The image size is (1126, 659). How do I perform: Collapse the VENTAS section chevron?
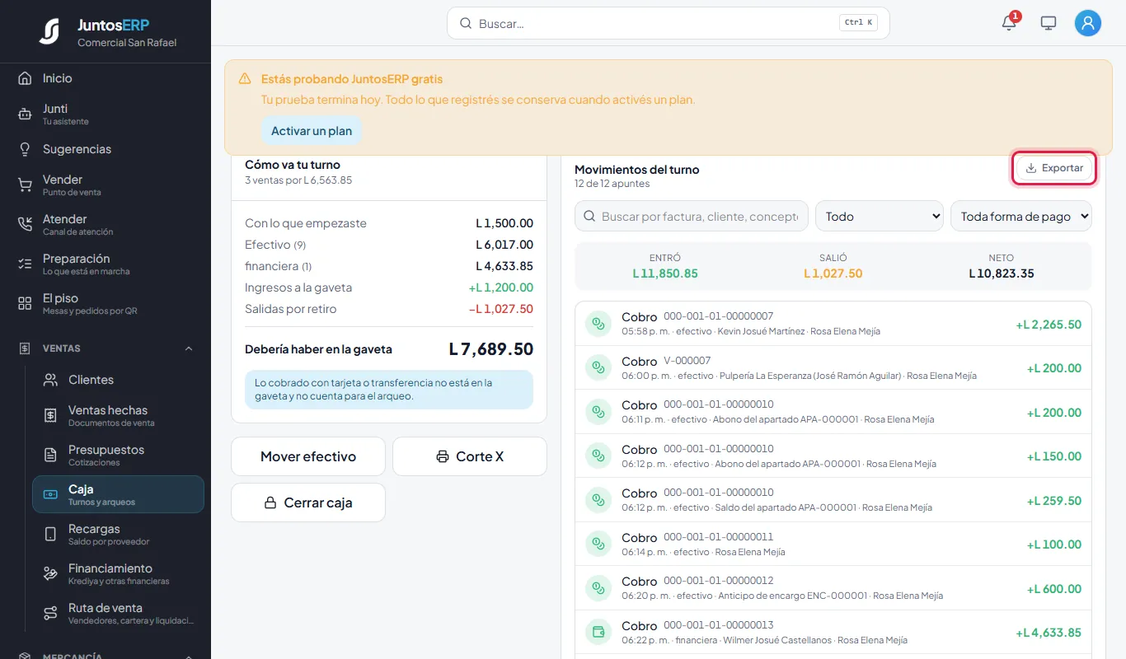[x=189, y=348]
